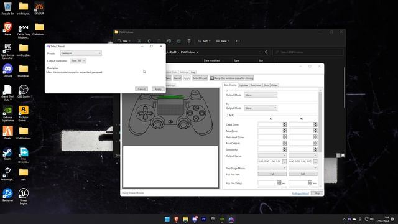398x224 pixels.
Task: Open the Epic Games Launcher shortcut
Action: click(7, 51)
